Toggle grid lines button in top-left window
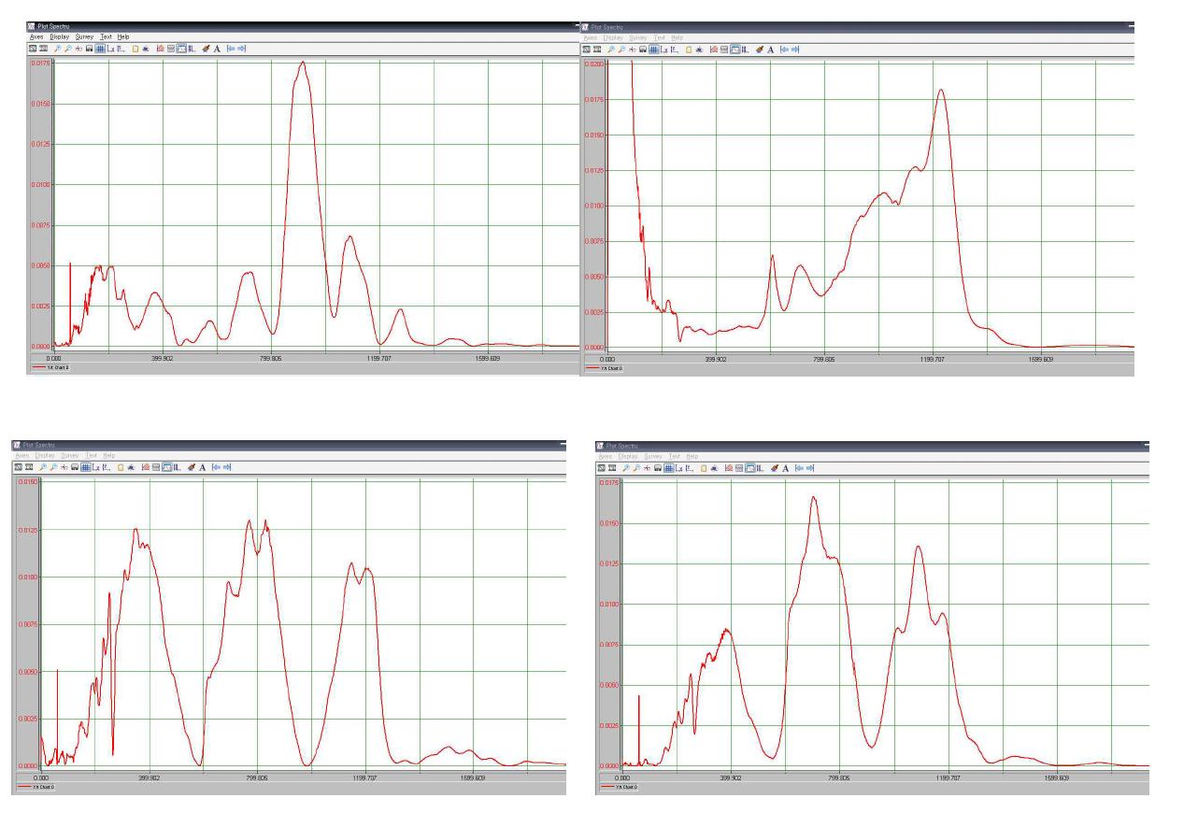 coord(100,49)
